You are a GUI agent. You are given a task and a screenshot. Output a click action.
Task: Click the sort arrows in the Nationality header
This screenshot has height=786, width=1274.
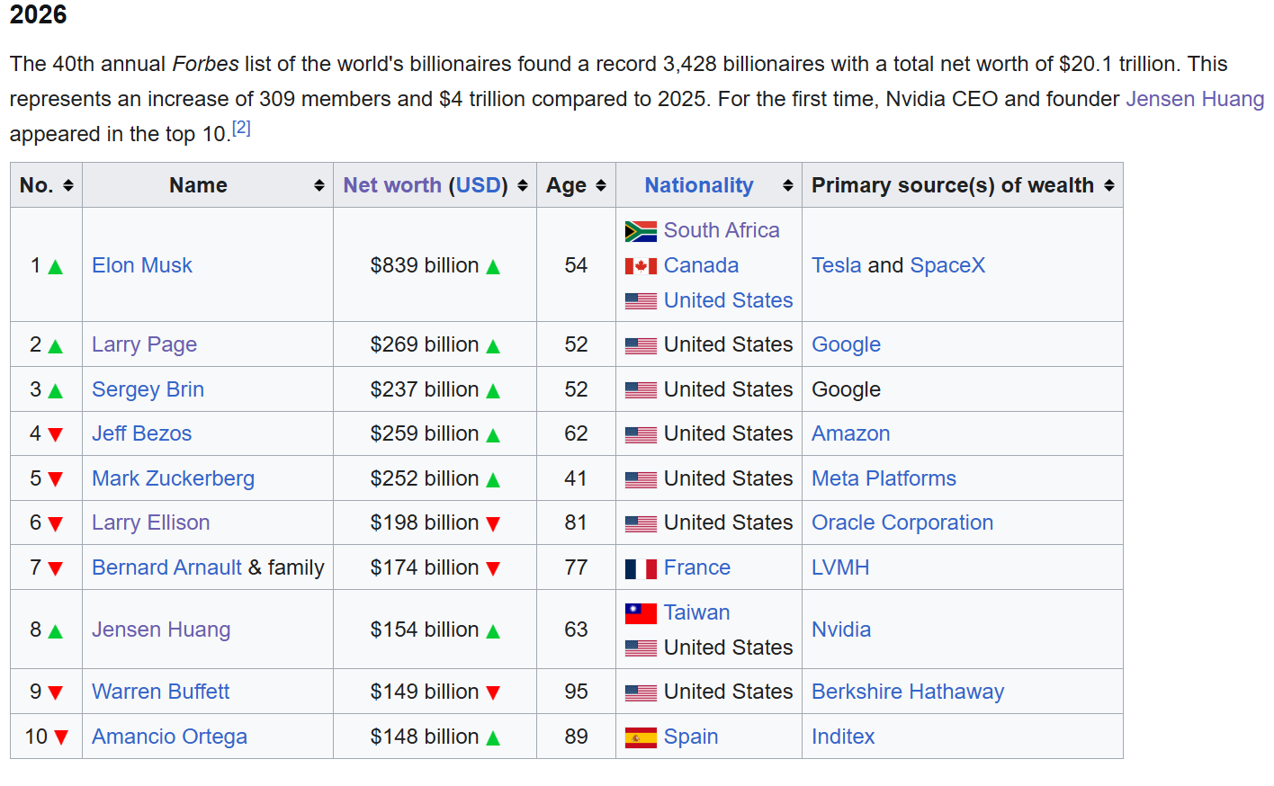[x=788, y=185]
